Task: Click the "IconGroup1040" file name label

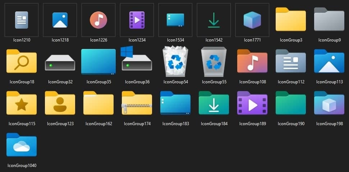Action: click(x=22, y=165)
